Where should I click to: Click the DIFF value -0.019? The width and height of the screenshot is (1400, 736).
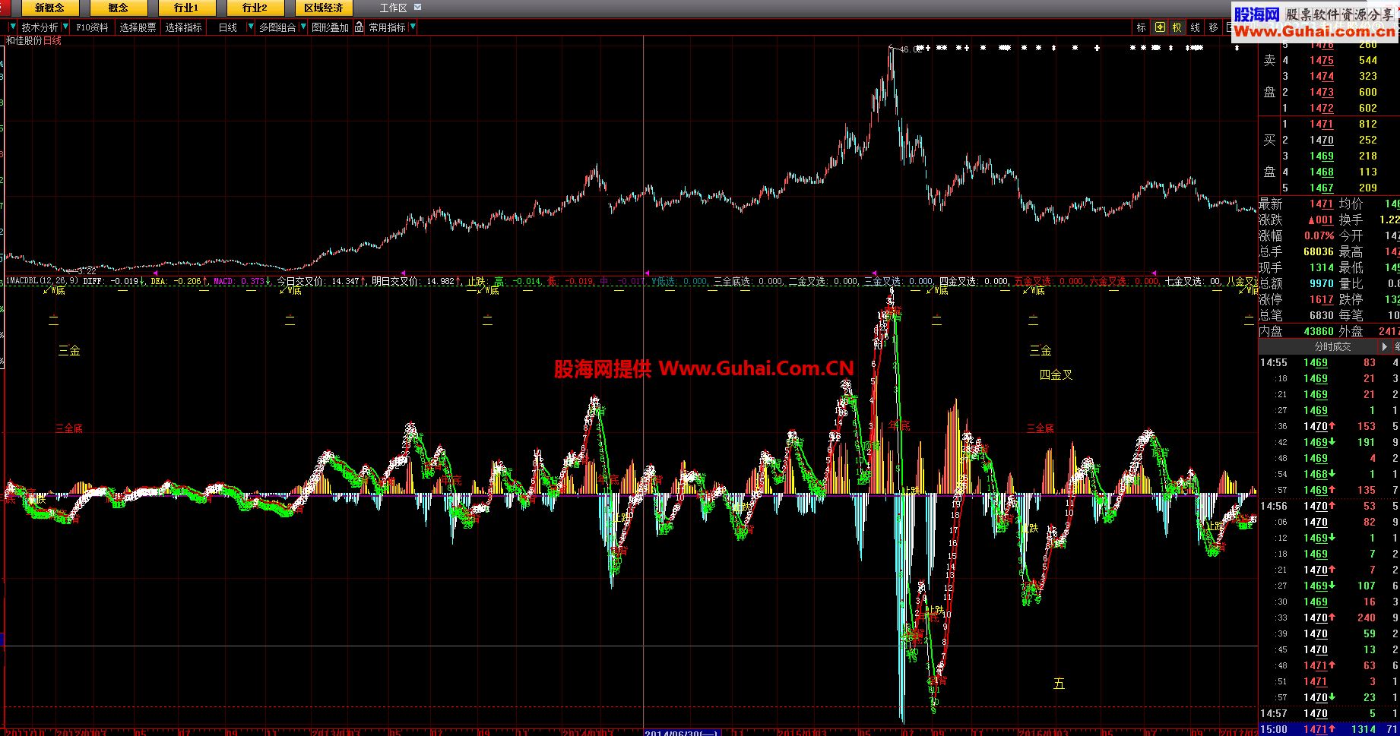click(125, 281)
